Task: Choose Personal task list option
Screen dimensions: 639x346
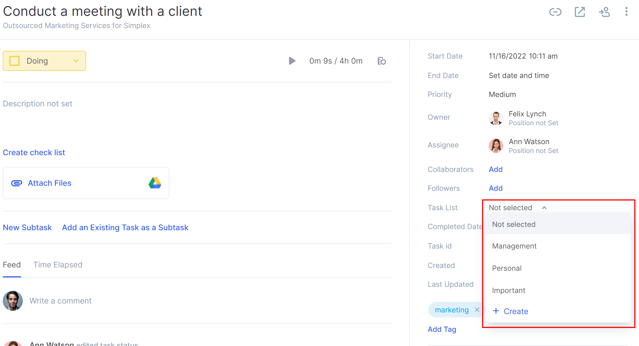Action: click(507, 268)
